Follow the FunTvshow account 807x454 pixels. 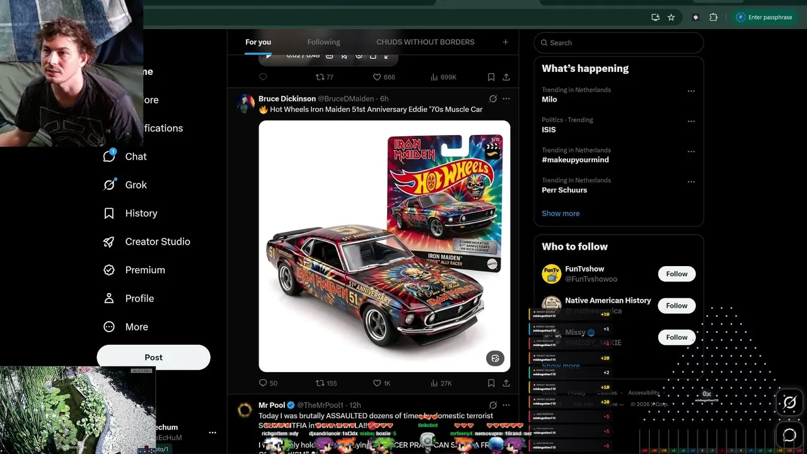click(676, 274)
